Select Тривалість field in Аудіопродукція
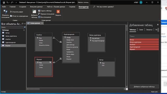 point(70,52)
